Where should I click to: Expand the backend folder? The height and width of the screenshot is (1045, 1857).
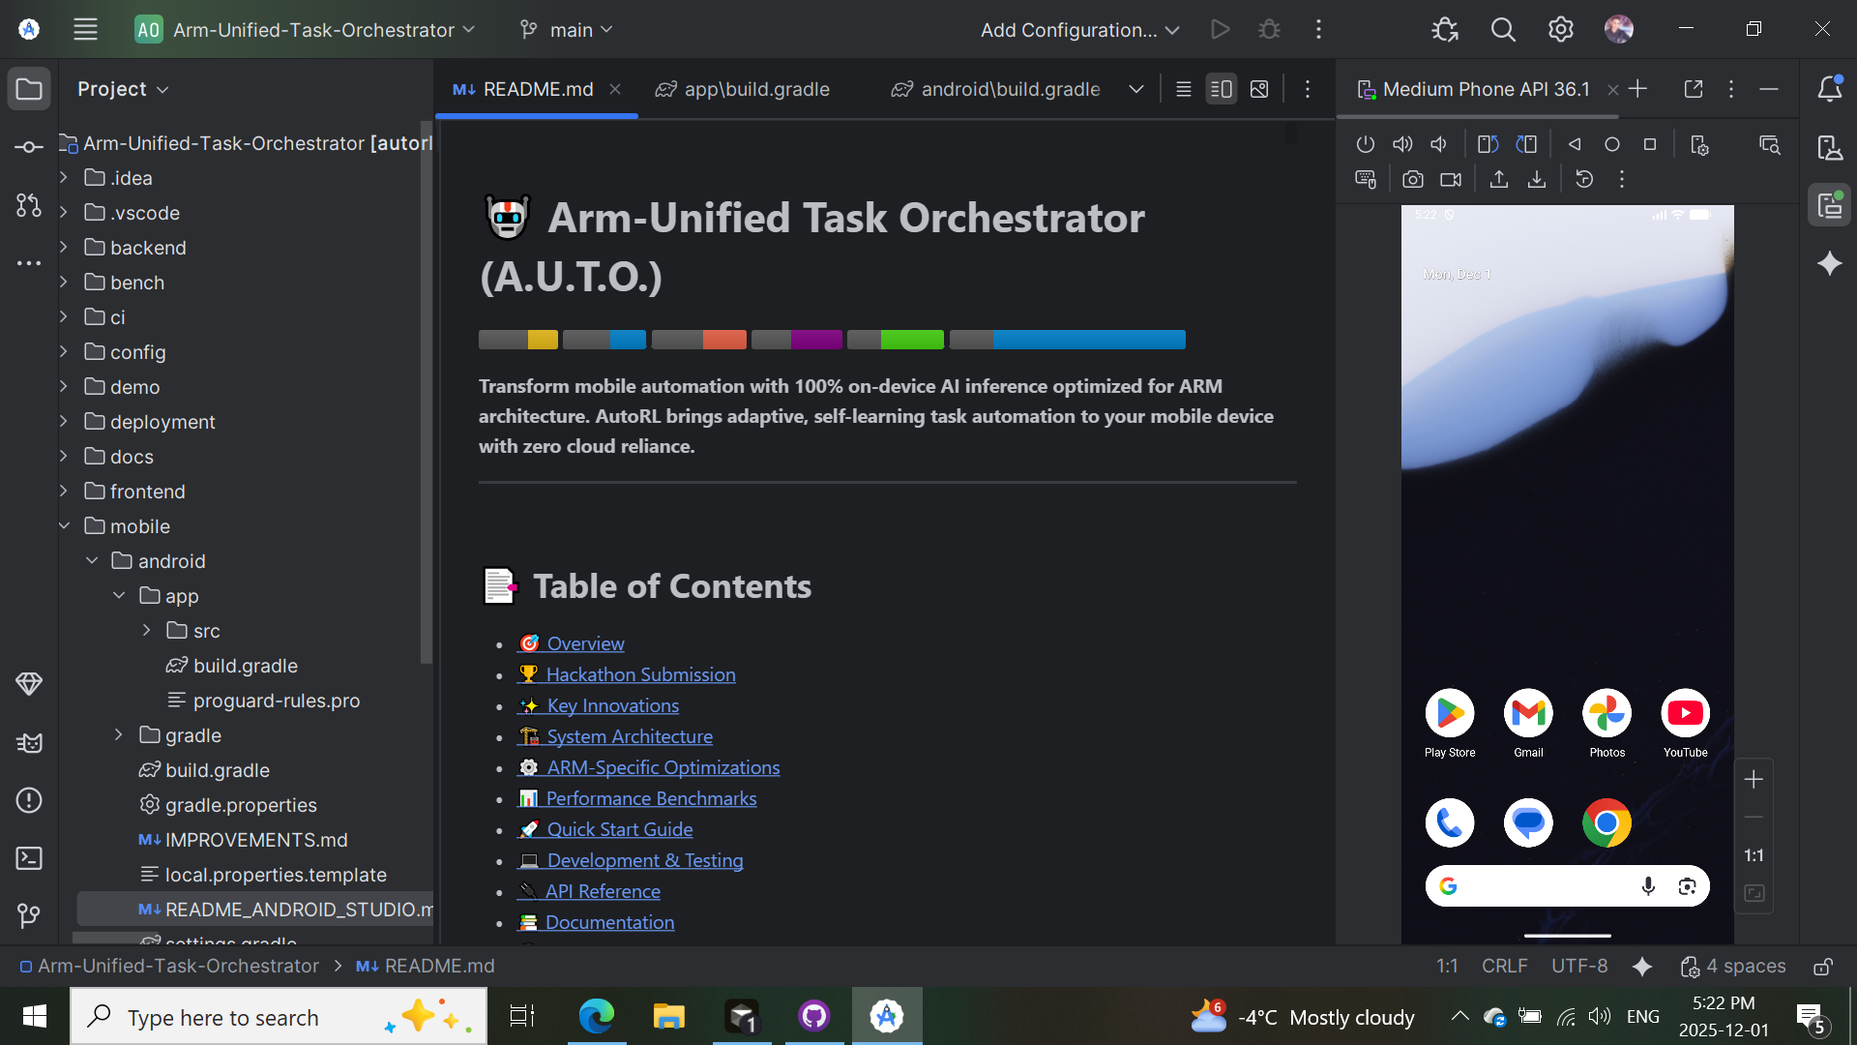(x=64, y=248)
